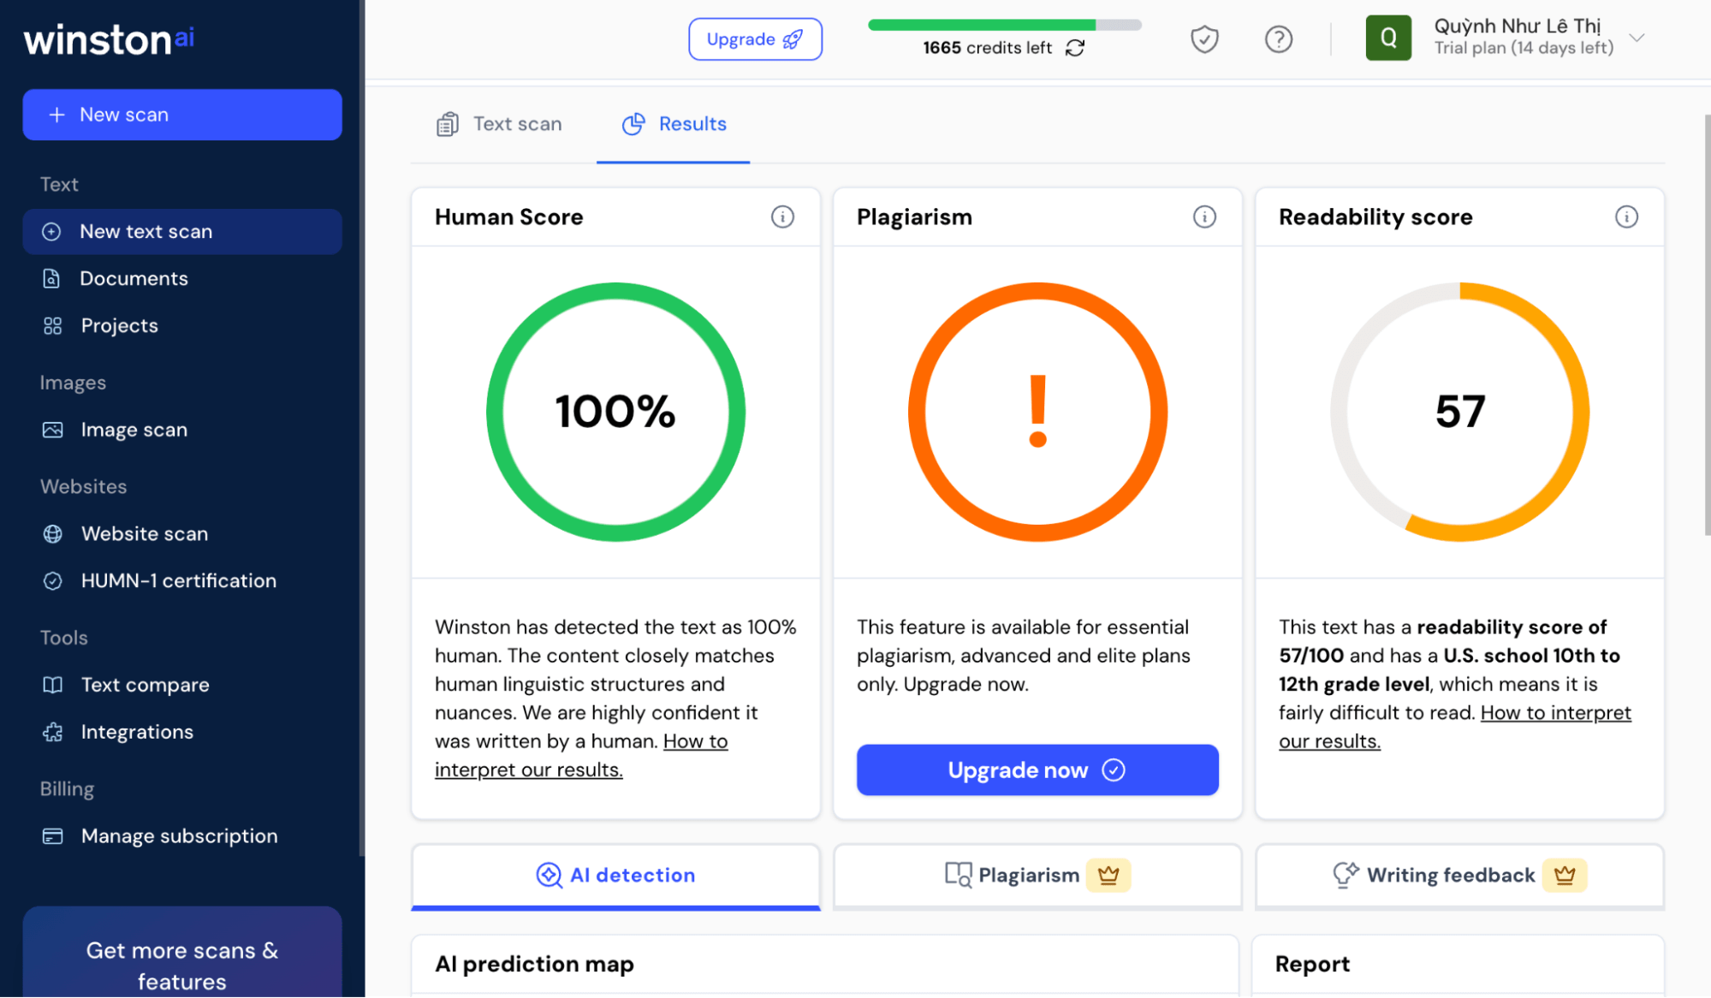
Task: Click the page vertical scrollbar
Action: pyautogui.click(x=1707, y=325)
